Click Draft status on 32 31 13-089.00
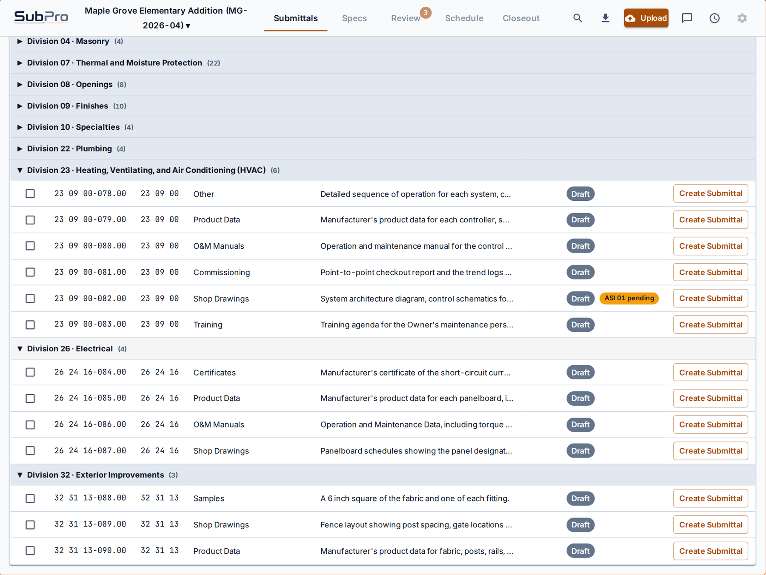The image size is (766, 575). pos(580,525)
